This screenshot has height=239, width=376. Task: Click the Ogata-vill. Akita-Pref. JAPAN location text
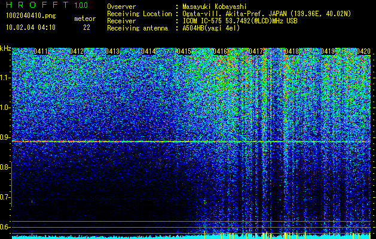[x=267, y=14]
